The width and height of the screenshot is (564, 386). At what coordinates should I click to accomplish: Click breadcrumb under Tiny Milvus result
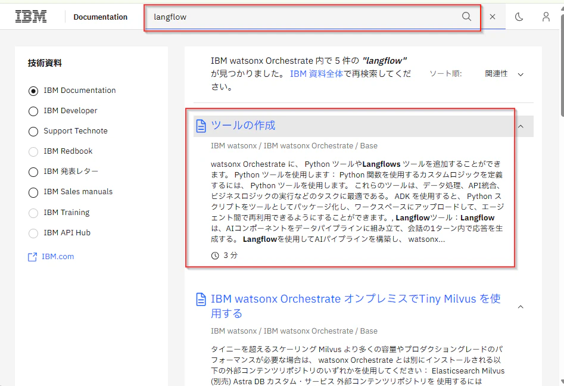294,331
